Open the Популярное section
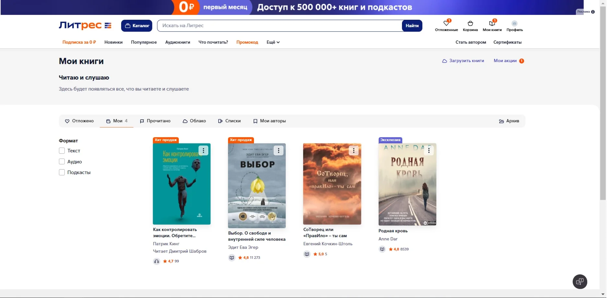This screenshot has width=607, height=298. coord(144,42)
